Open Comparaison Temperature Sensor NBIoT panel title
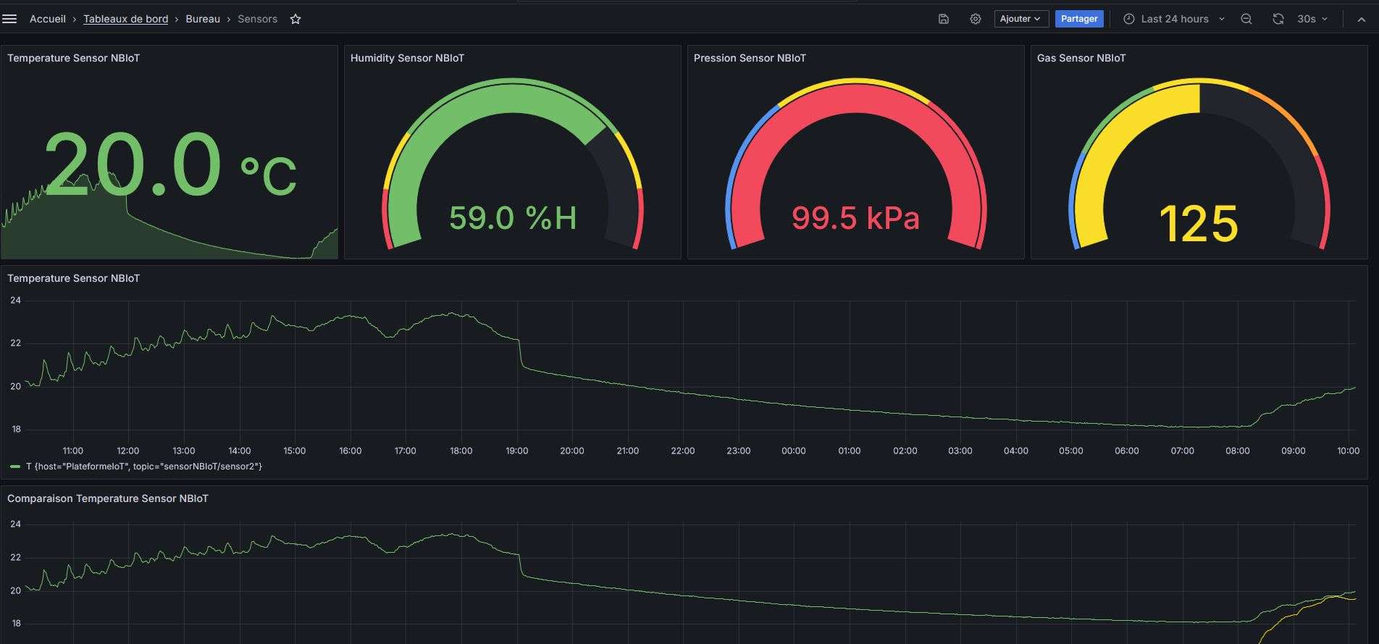Screen dimensions: 1379x644 (108, 498)
